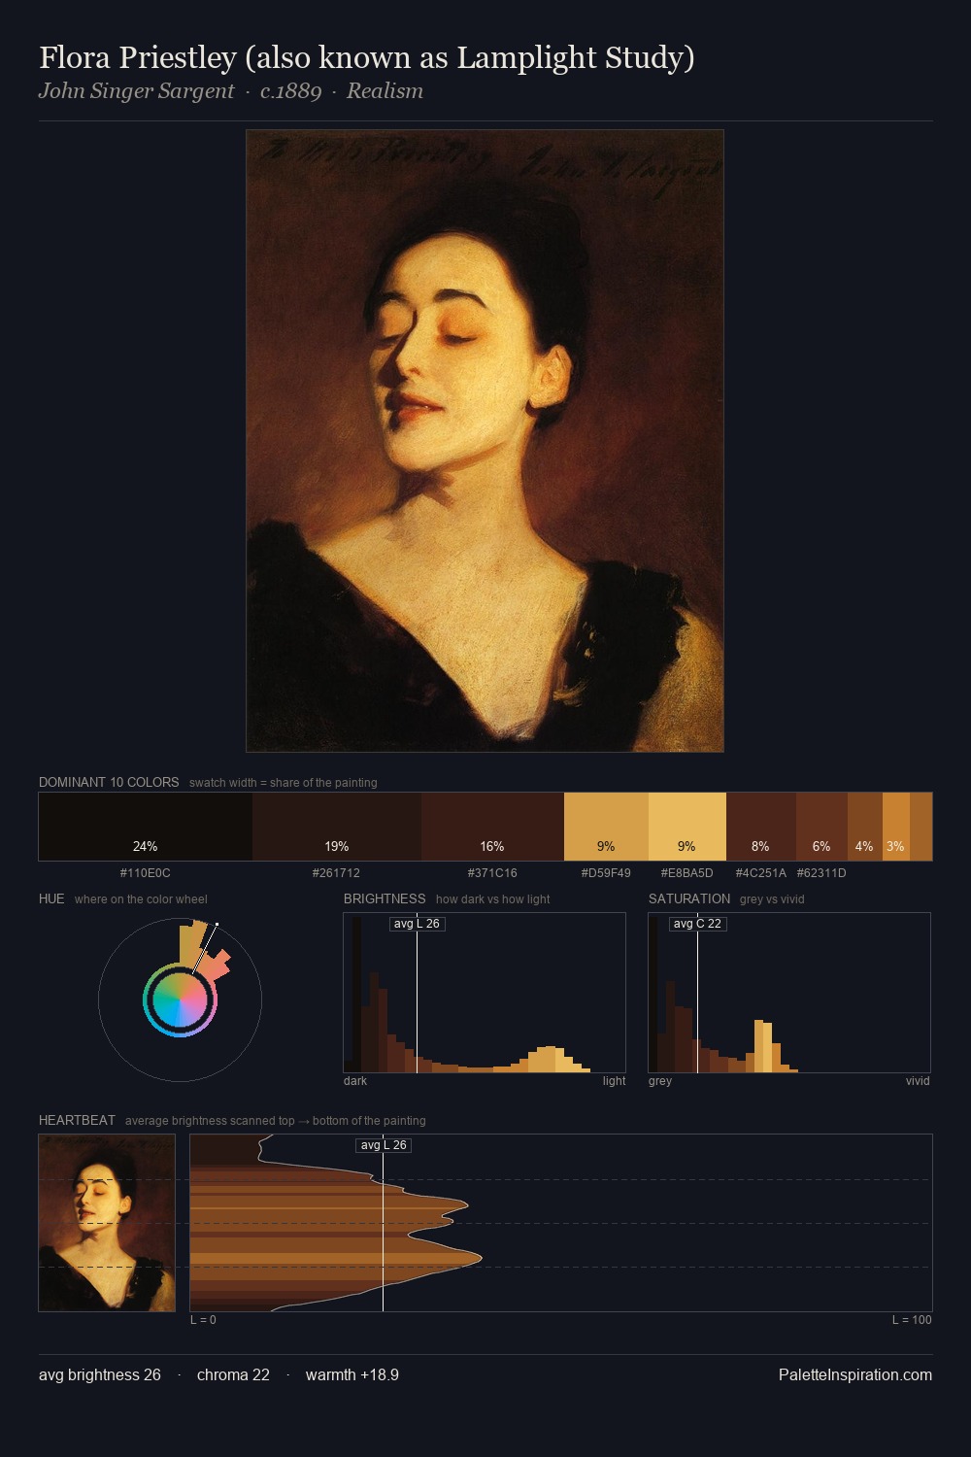The image size is (971, 1457).
Task: Choose the 16% brown swatch
Action: (x=492, y=827)
